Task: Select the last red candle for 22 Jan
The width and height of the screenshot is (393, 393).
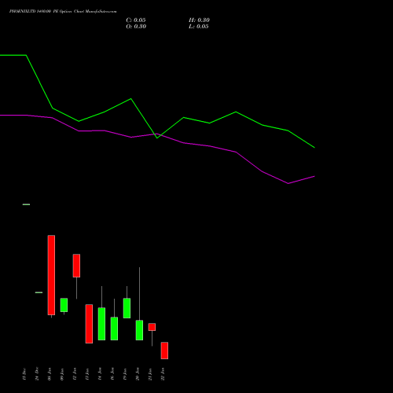Action: coord(164,351)
